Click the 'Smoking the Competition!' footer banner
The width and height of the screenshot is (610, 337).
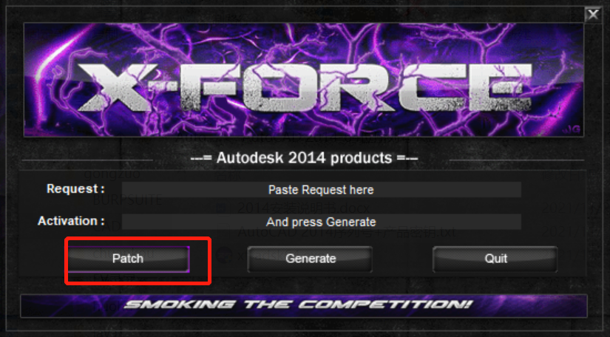click(303, 305)
